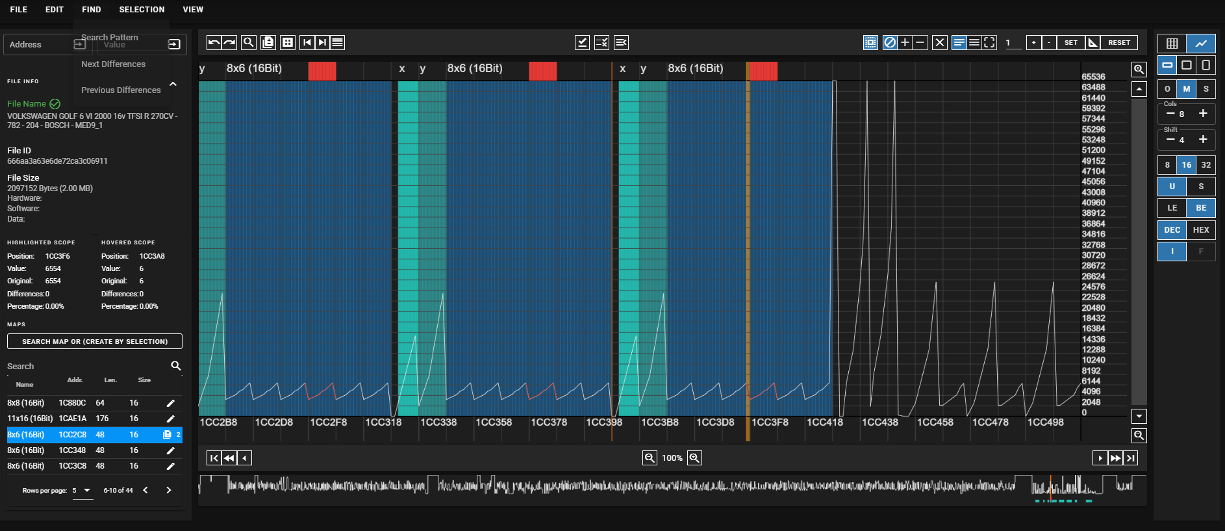Edit the 8x8 (16Bit) map pencil icon
This screenshot has width=1225, height=531.
click(171, 403)
